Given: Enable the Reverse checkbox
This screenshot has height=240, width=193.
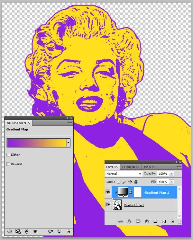Looking at the screenshot, I should [8, 164].
